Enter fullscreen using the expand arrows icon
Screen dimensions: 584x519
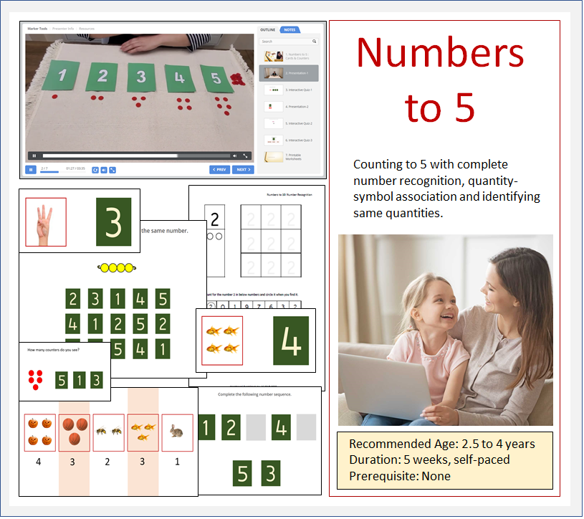(113, 169)
